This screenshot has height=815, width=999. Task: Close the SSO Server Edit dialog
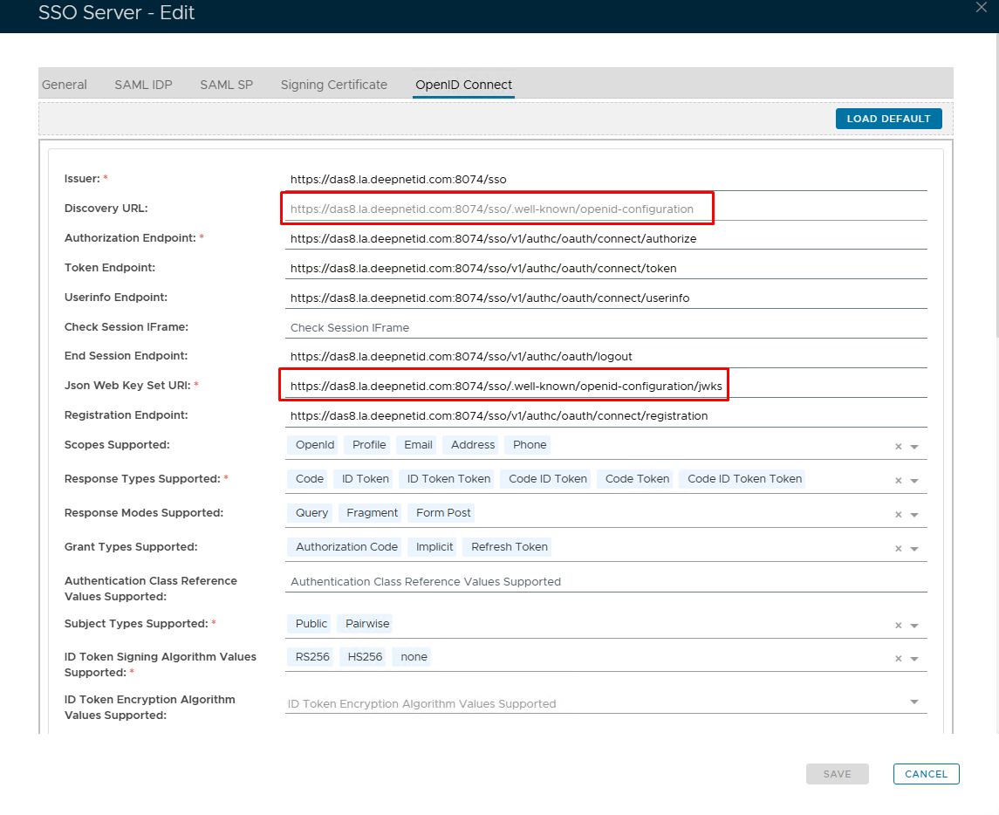pyautogui.click(x=979, y=8)
